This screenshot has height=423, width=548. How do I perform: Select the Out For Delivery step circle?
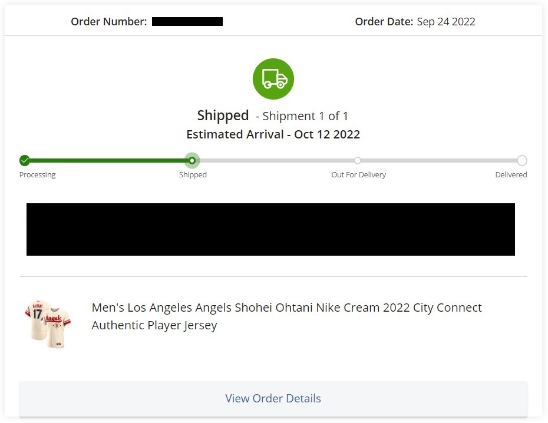pyautogui.click(x=357, y=160)
